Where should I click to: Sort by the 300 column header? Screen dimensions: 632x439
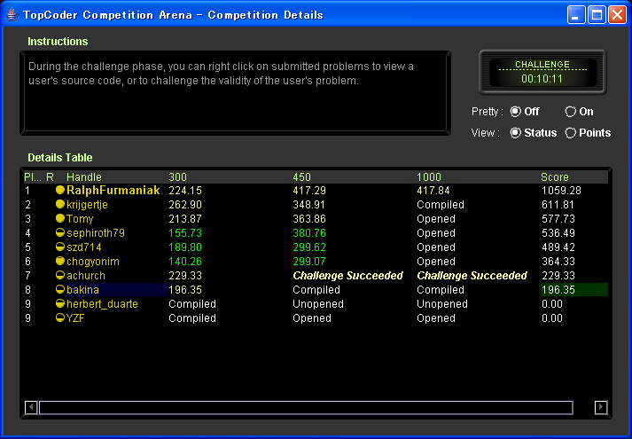[x=178, y=177]
